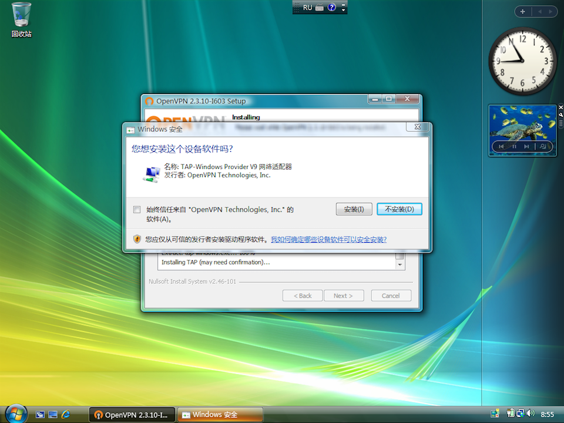This screenshot has height=423, width=564.
Task: Go to previous sidebar gadget page
Action: pyautogui.click(x=539, y=12)
